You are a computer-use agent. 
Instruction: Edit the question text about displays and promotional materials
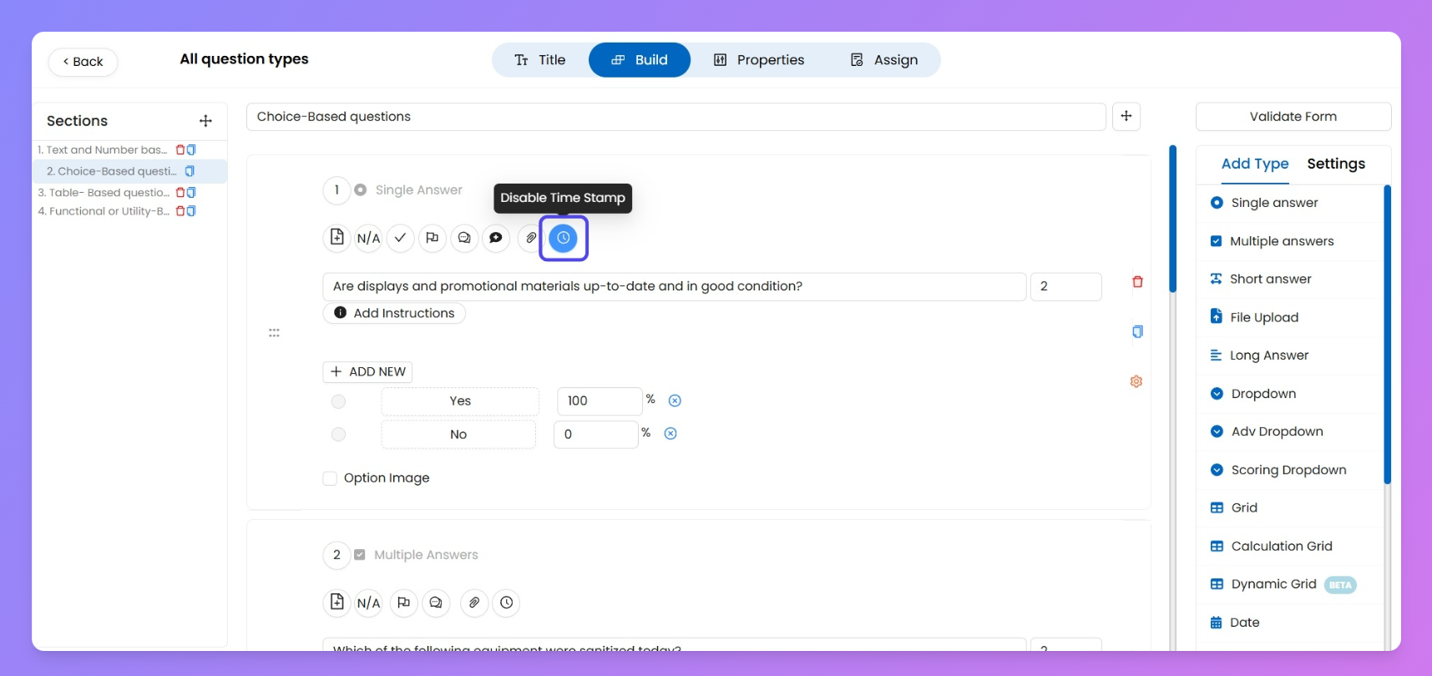674,286
